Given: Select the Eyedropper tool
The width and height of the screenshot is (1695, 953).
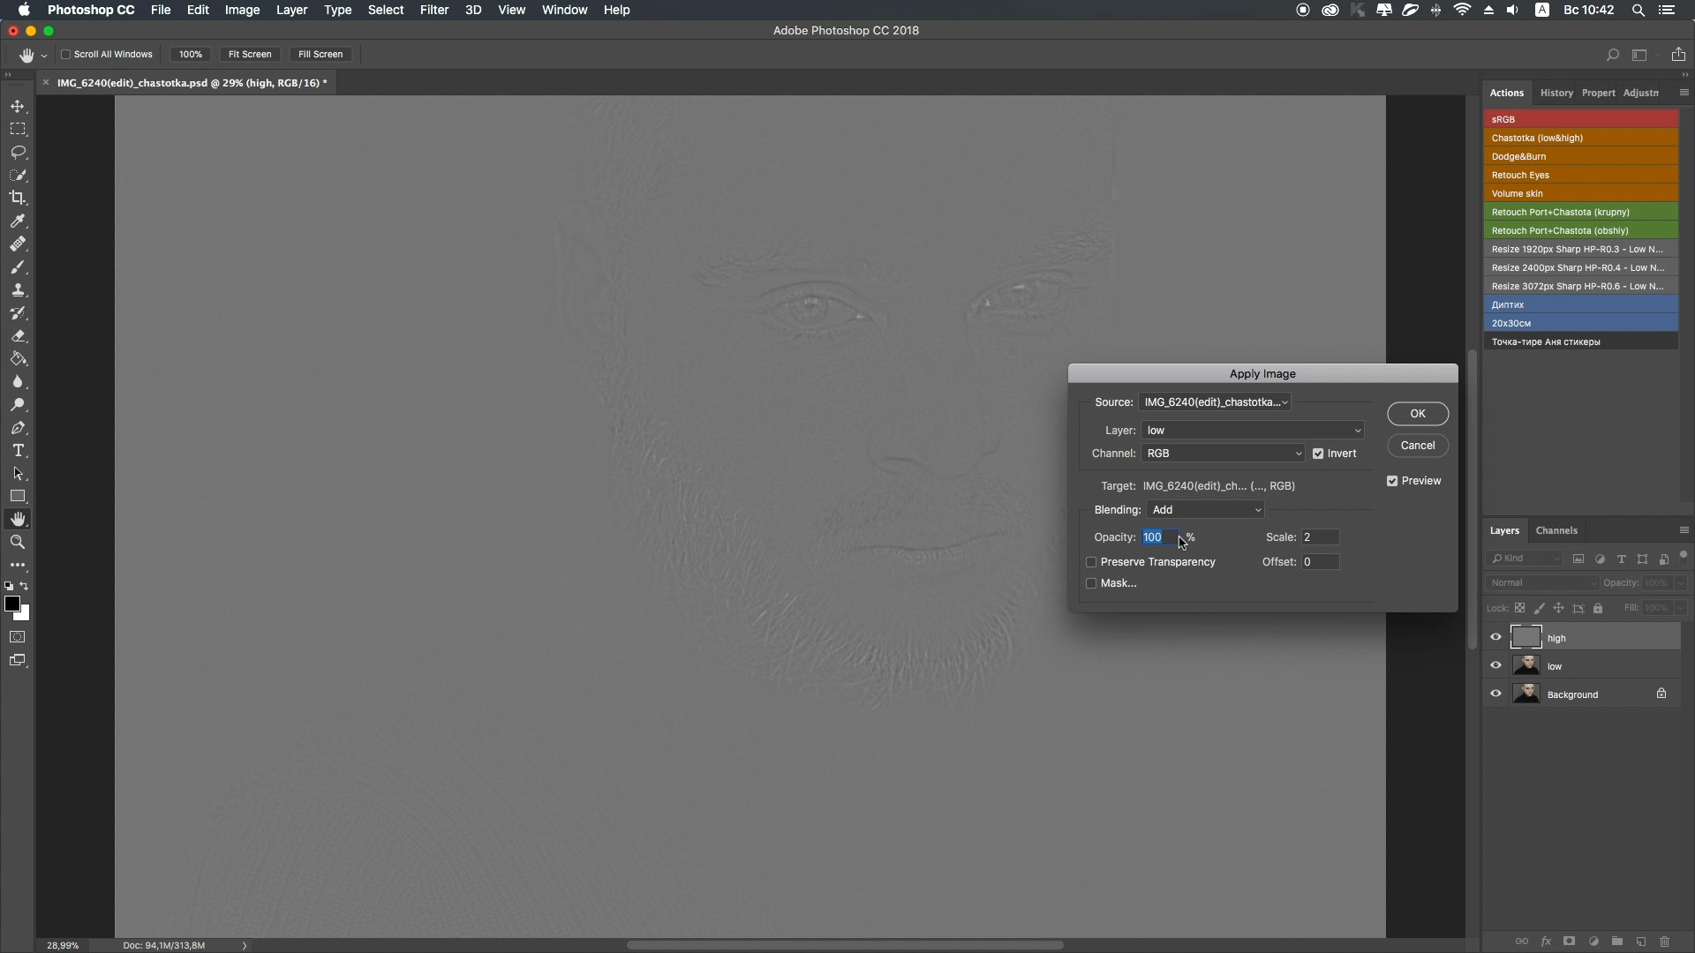Looking at the screenshot, I should [18, 221].
